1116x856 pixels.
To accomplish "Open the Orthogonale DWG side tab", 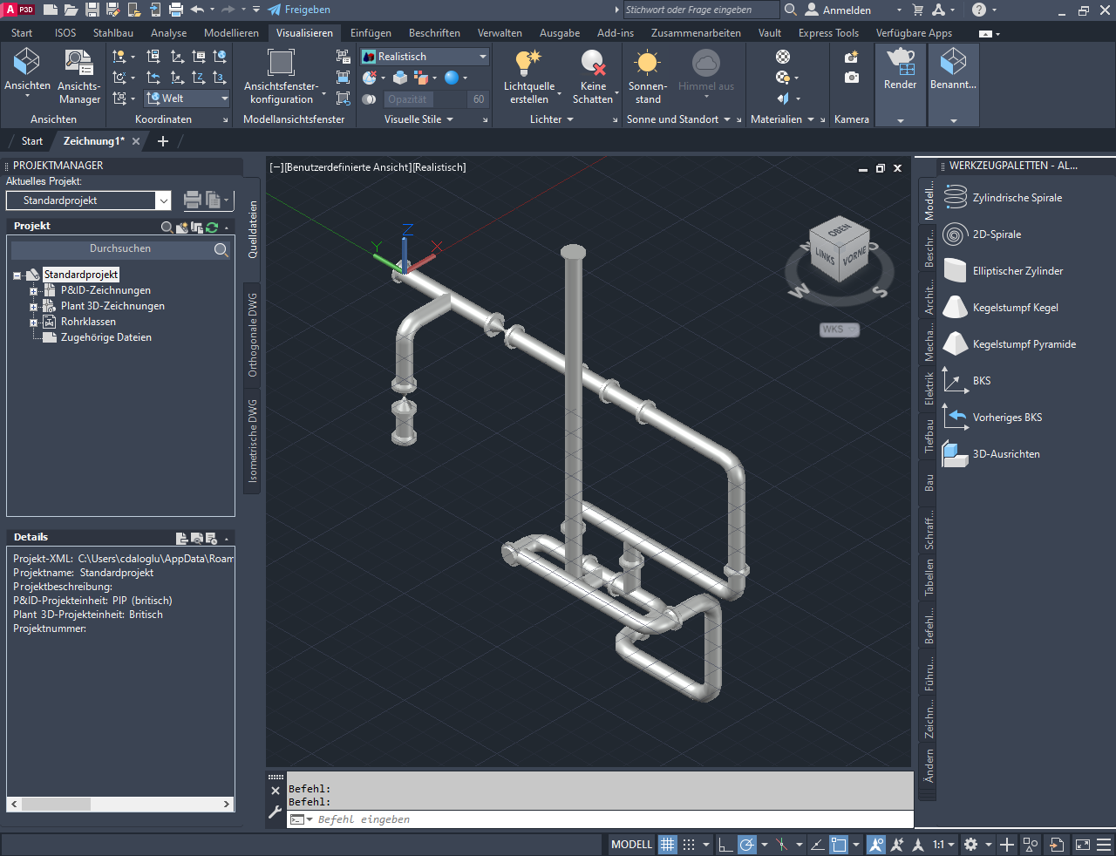I will [252, 336].
